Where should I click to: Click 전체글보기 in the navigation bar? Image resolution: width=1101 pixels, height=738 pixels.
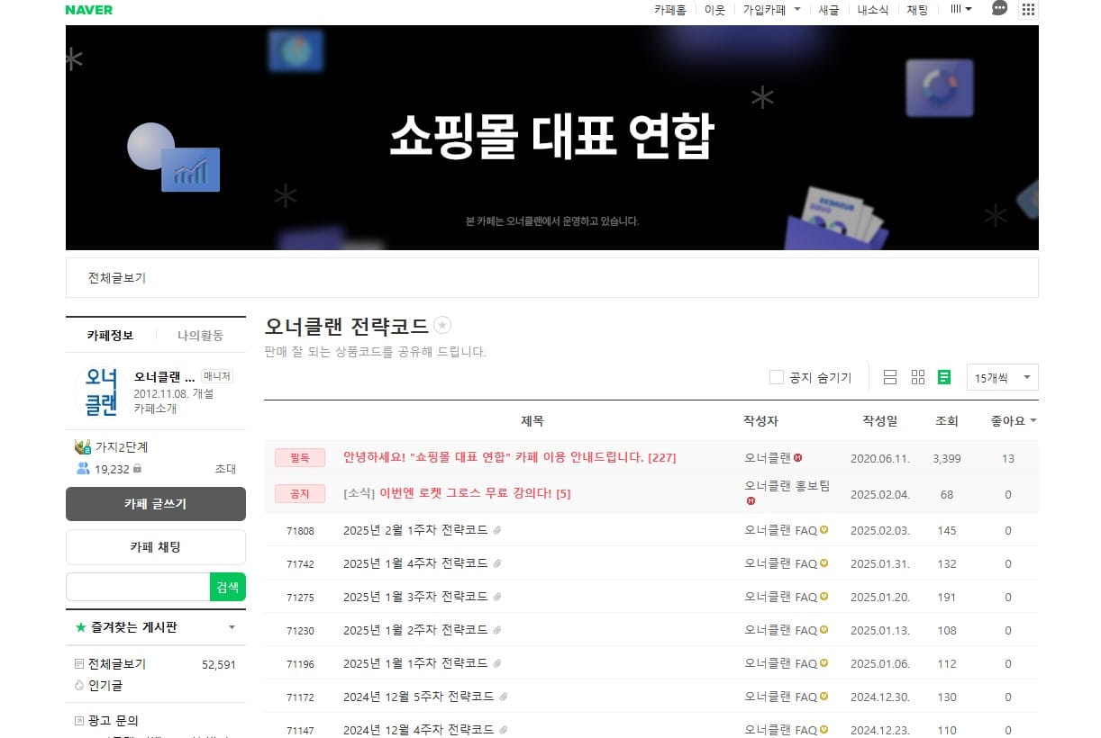click(x=117, y=278)
